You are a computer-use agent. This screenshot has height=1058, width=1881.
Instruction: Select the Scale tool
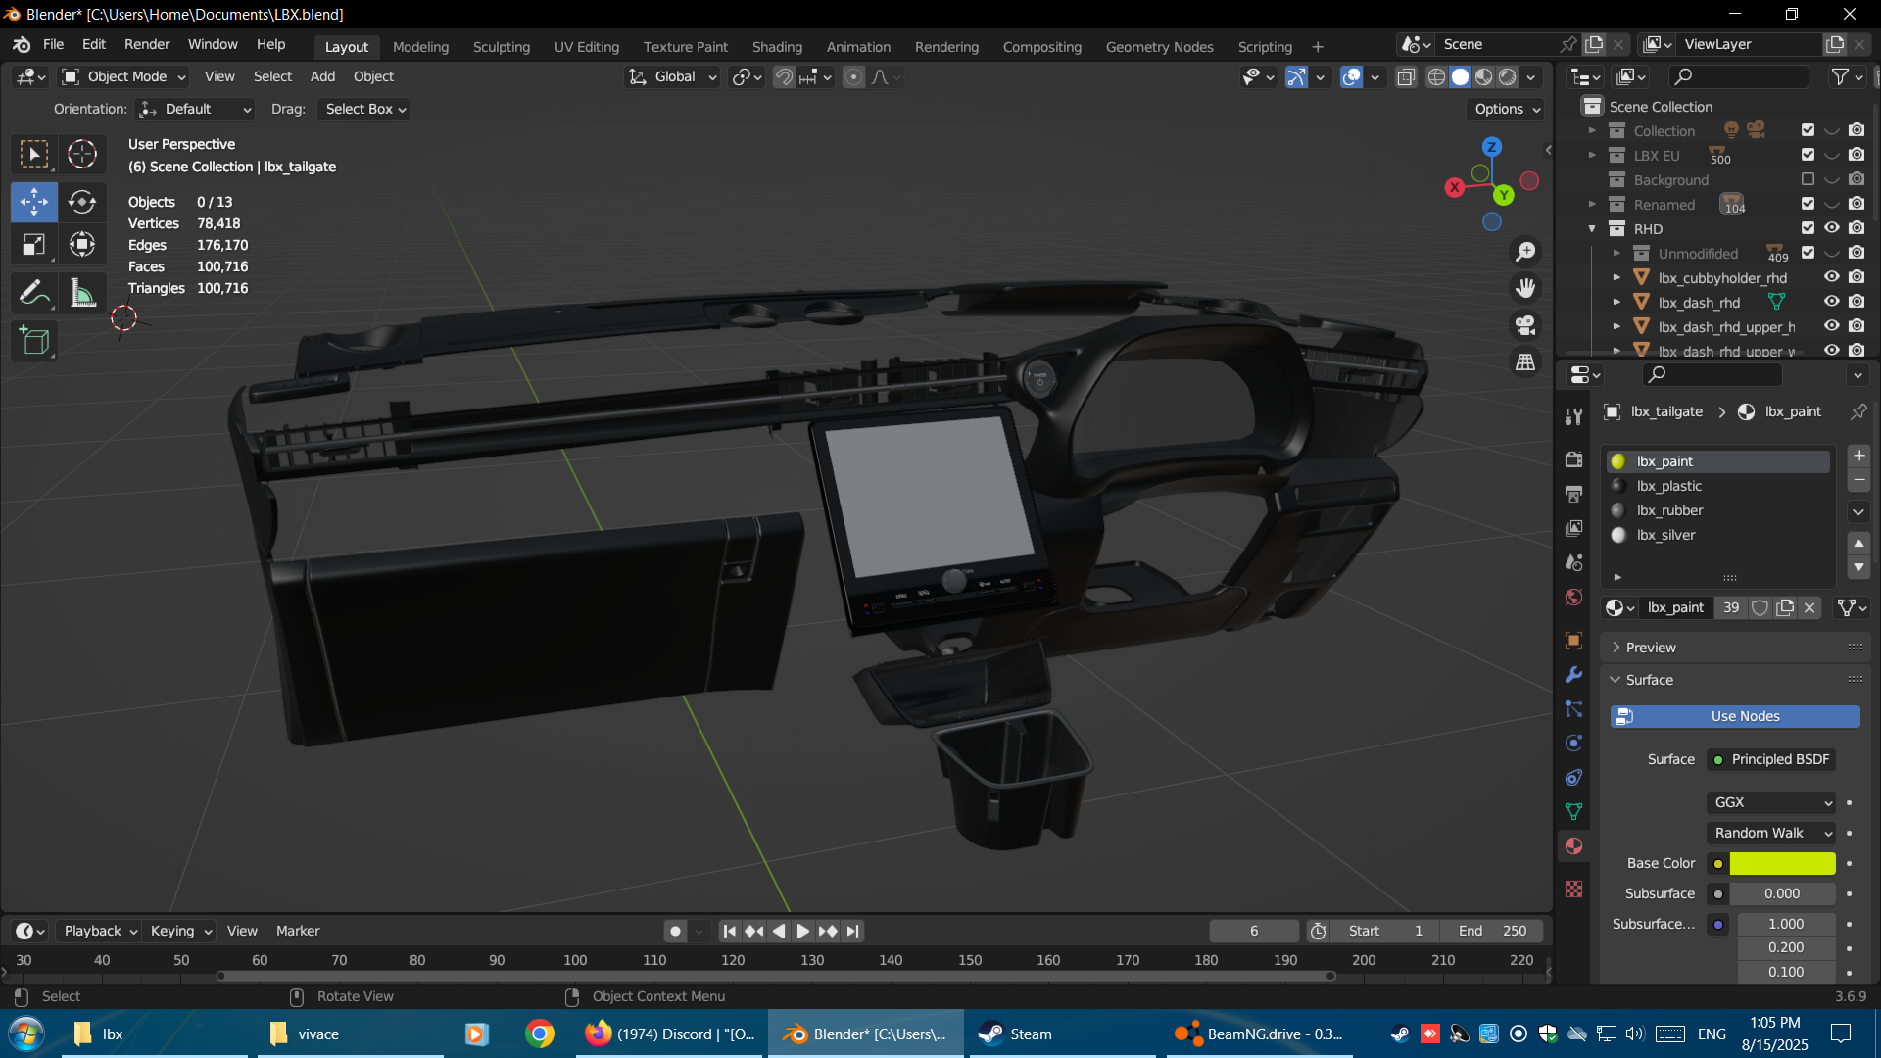[33, 245]
